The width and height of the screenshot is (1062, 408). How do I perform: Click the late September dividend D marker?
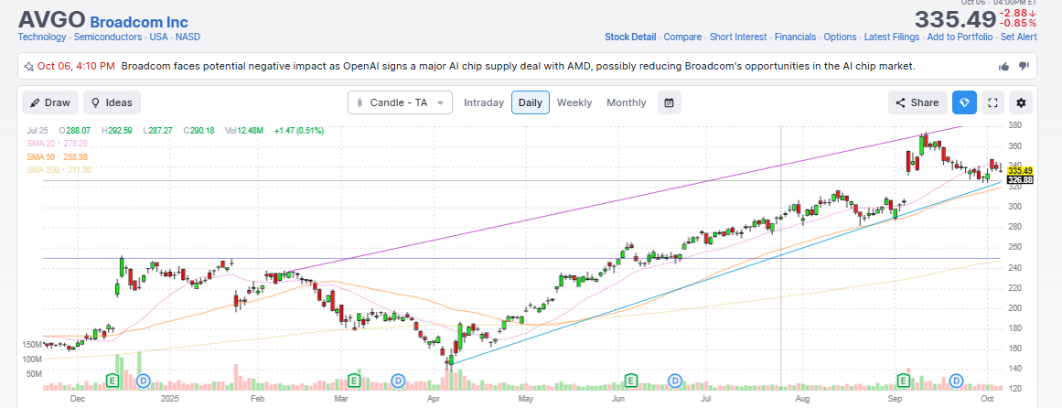pos(956,381)
